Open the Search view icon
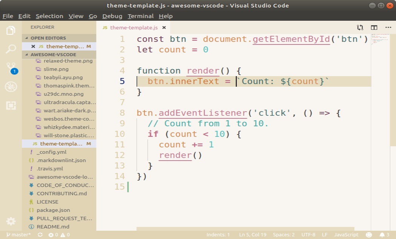The height and width of the screenshot is (239, 396). click(11, 49)
